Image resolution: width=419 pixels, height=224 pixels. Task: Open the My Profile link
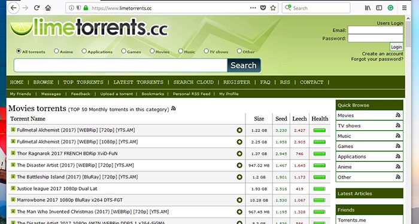tap(229, 94)
